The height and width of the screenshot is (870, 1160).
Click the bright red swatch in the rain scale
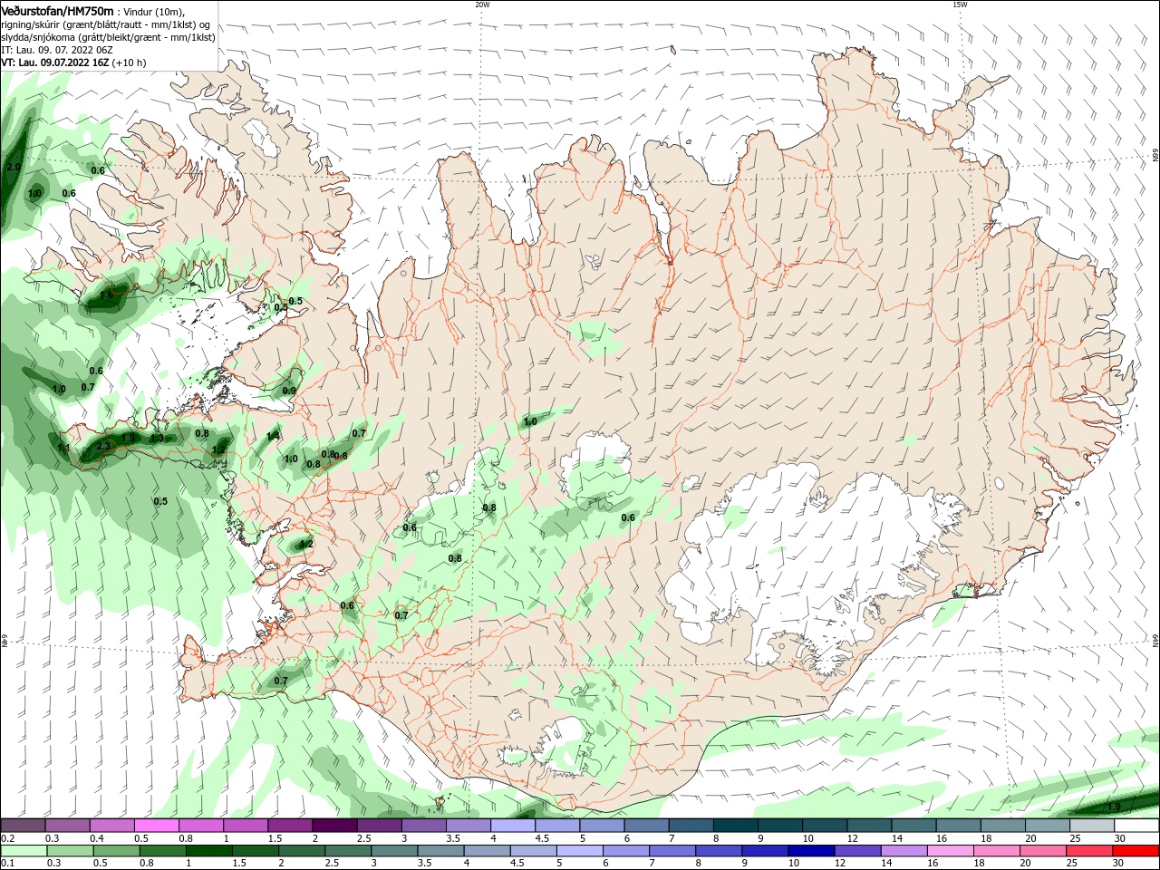1136,851
